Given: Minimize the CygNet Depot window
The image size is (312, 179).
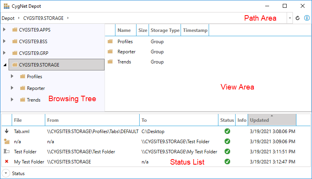Looking at the screenshot, I should point(267,6).
